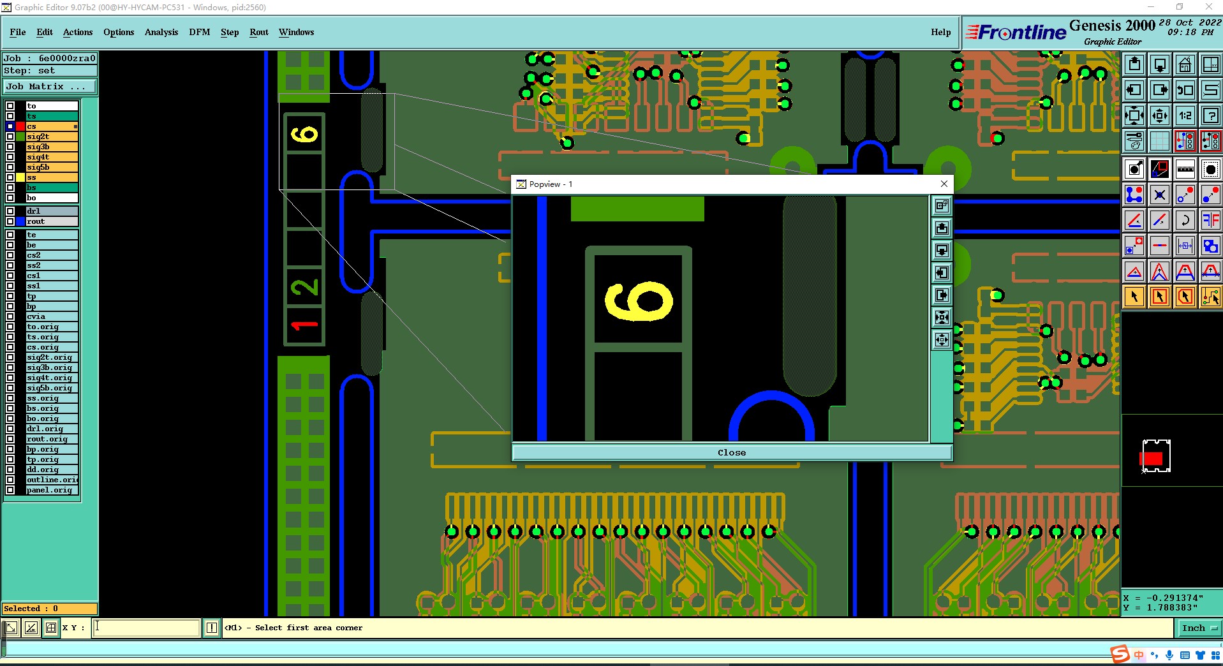The image size is (1223, 666).
Task: Click the delete feature X icon
Action: coord(1160,195)
